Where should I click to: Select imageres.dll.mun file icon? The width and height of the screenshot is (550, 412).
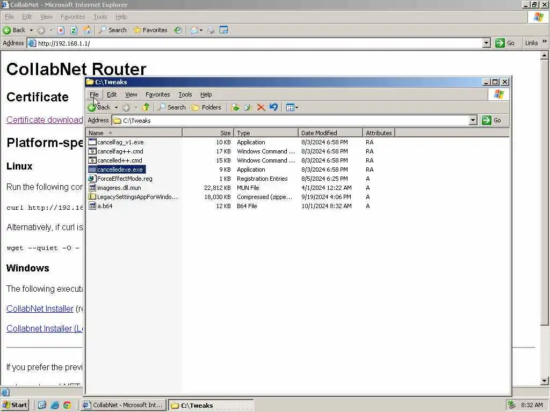tap(92, 188)
